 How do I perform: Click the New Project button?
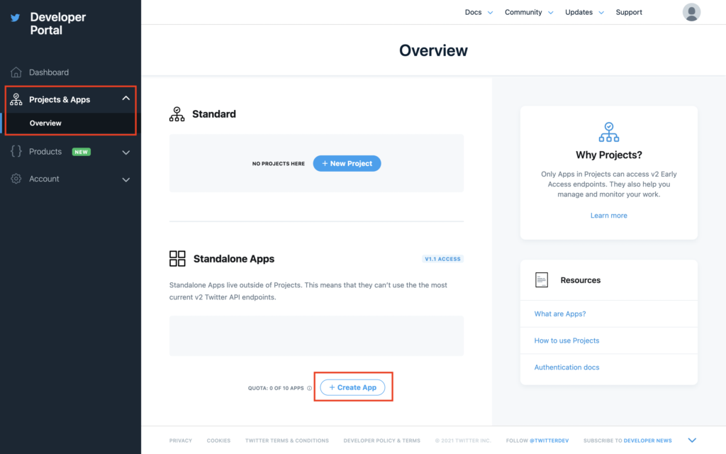[x=347, y=164]
